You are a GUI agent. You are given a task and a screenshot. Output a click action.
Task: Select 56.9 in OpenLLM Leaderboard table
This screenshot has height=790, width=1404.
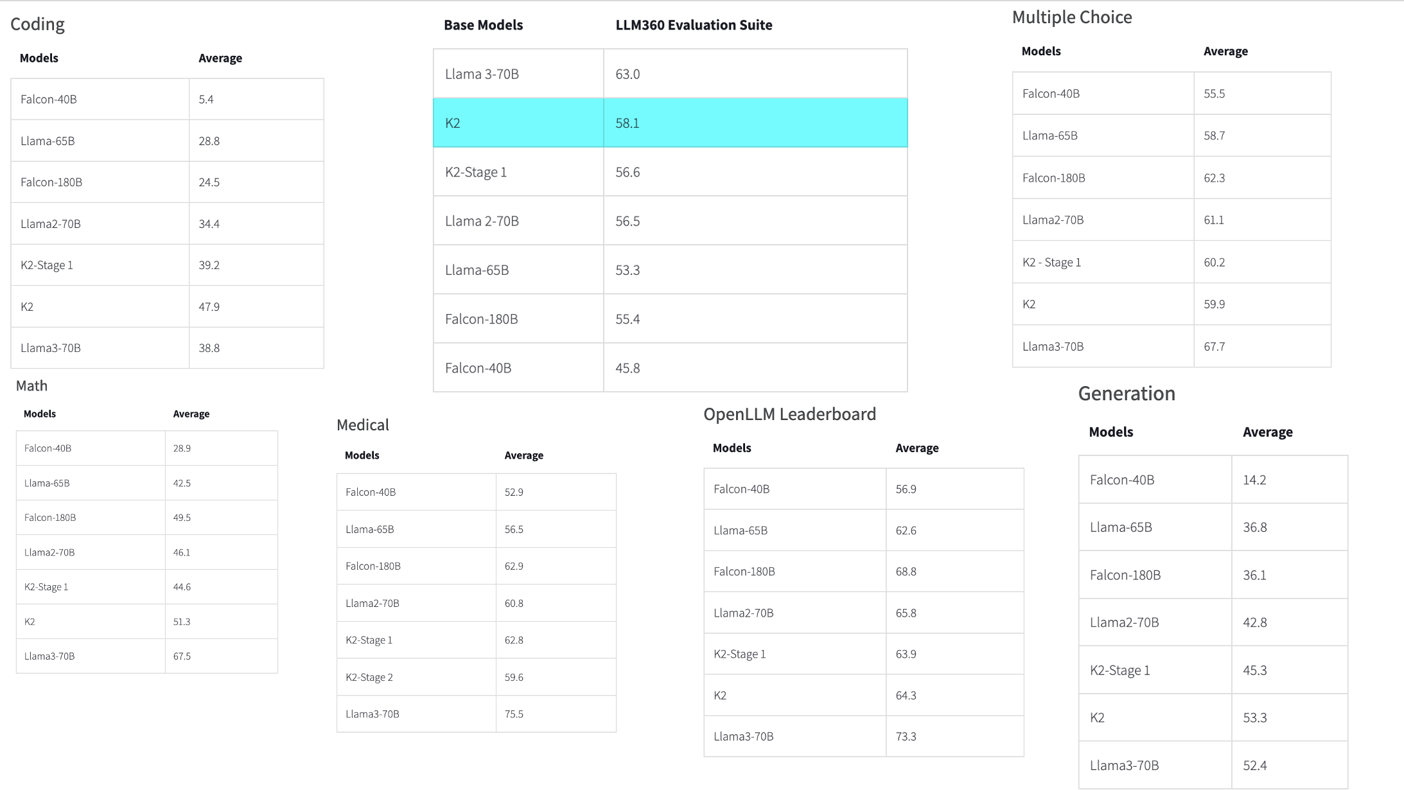click(906, 489)
